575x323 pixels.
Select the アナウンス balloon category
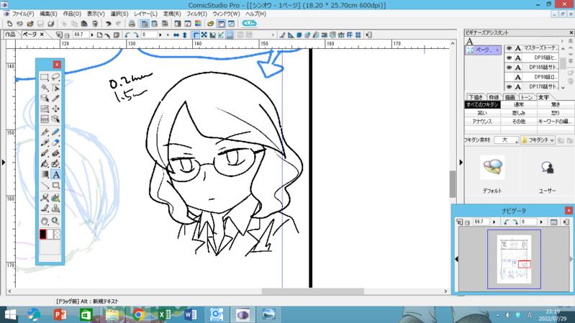pyautogui.click(x=482, y=122)
